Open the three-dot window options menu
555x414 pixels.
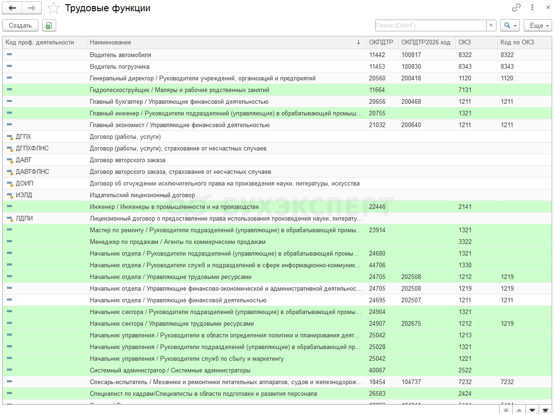point(532,7)
